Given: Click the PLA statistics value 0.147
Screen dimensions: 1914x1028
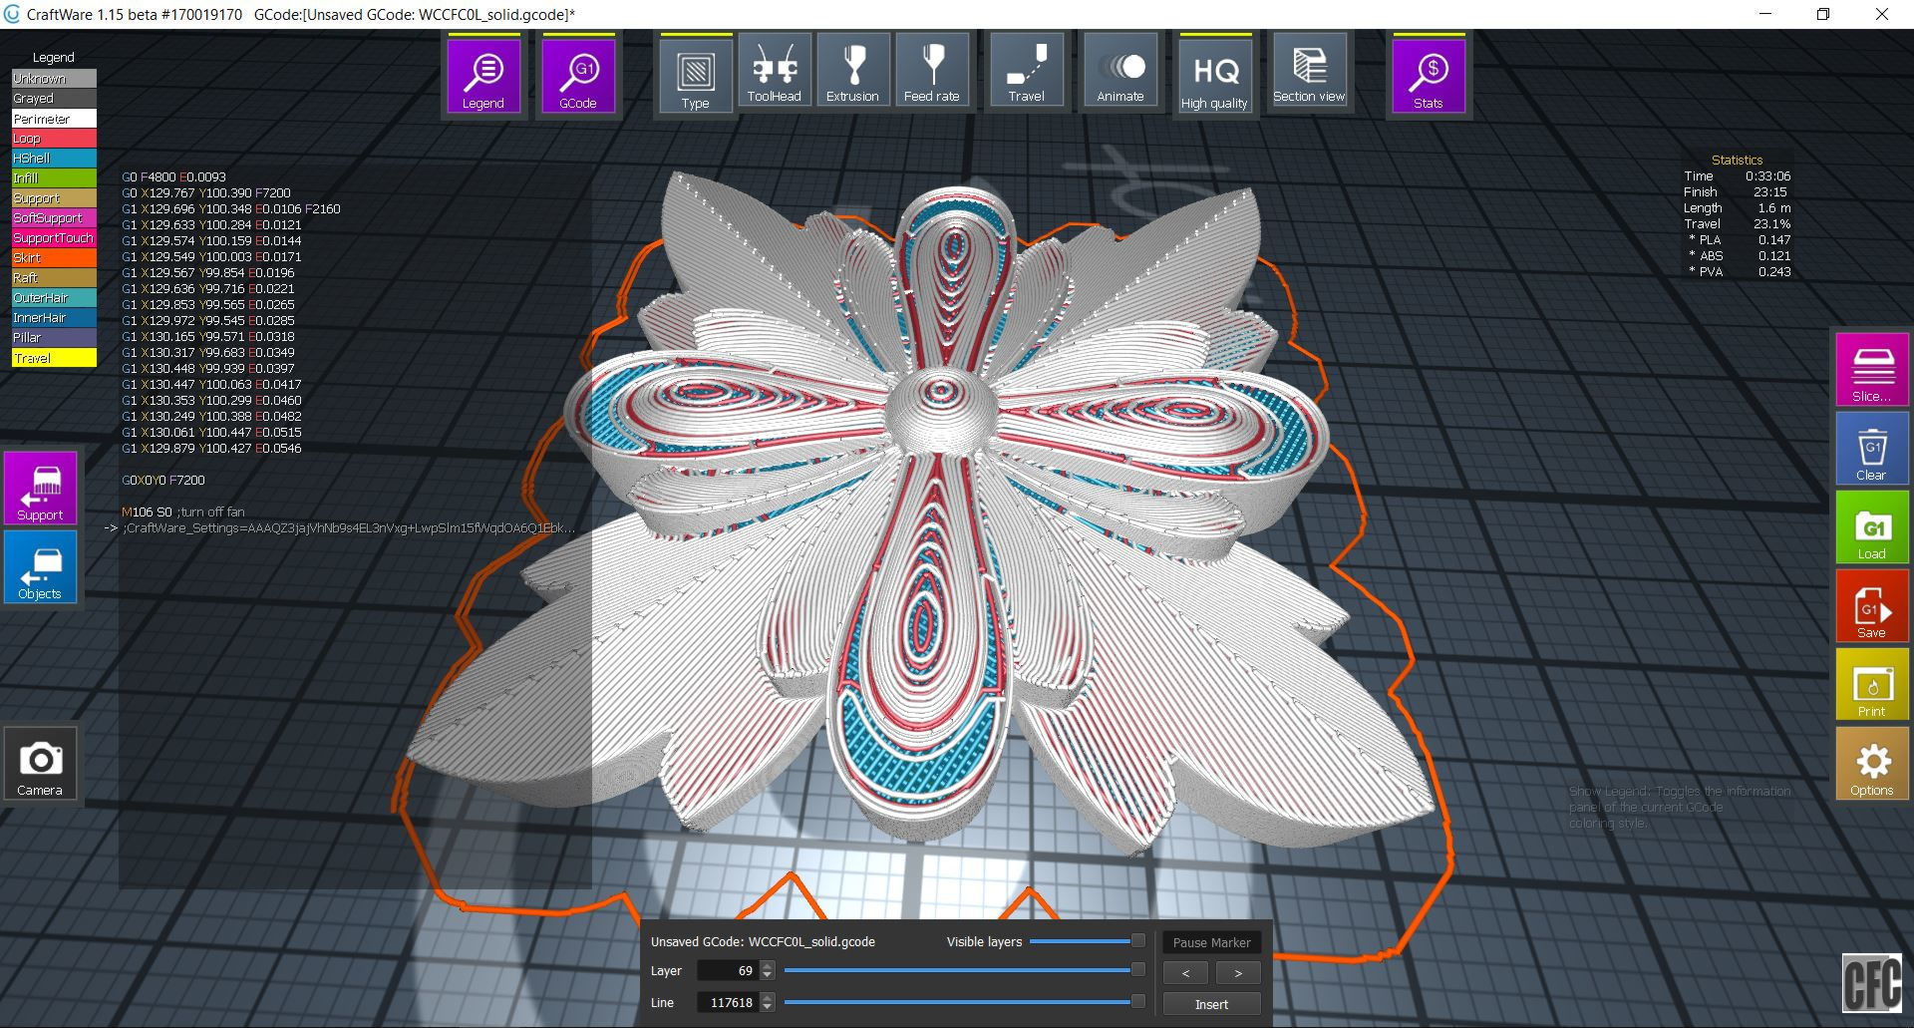Looking at the screenshot, I should [x=1774, y=239].
